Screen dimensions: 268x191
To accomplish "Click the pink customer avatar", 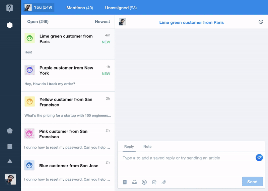I will pyautogui.click(x=29, y=134).
